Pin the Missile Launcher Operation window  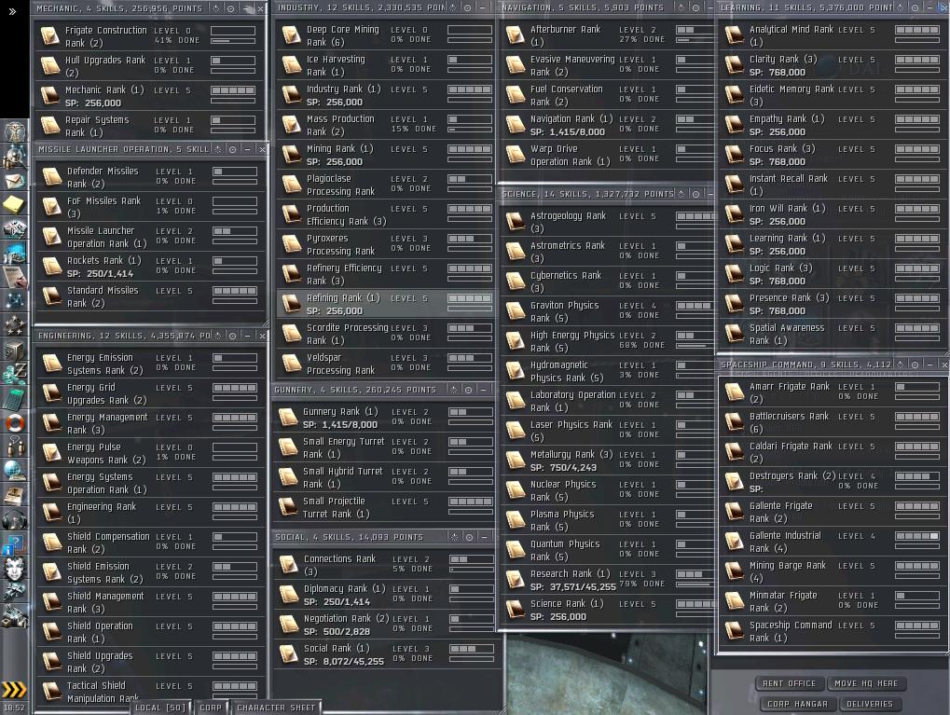pyautogui.click(x=217, y=149)
